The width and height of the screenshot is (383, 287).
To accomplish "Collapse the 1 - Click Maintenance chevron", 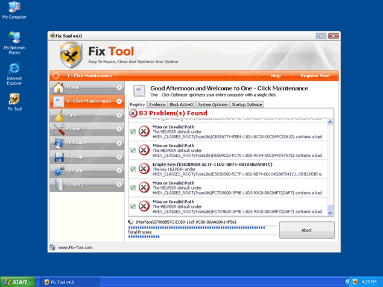I will coord(119,101).
